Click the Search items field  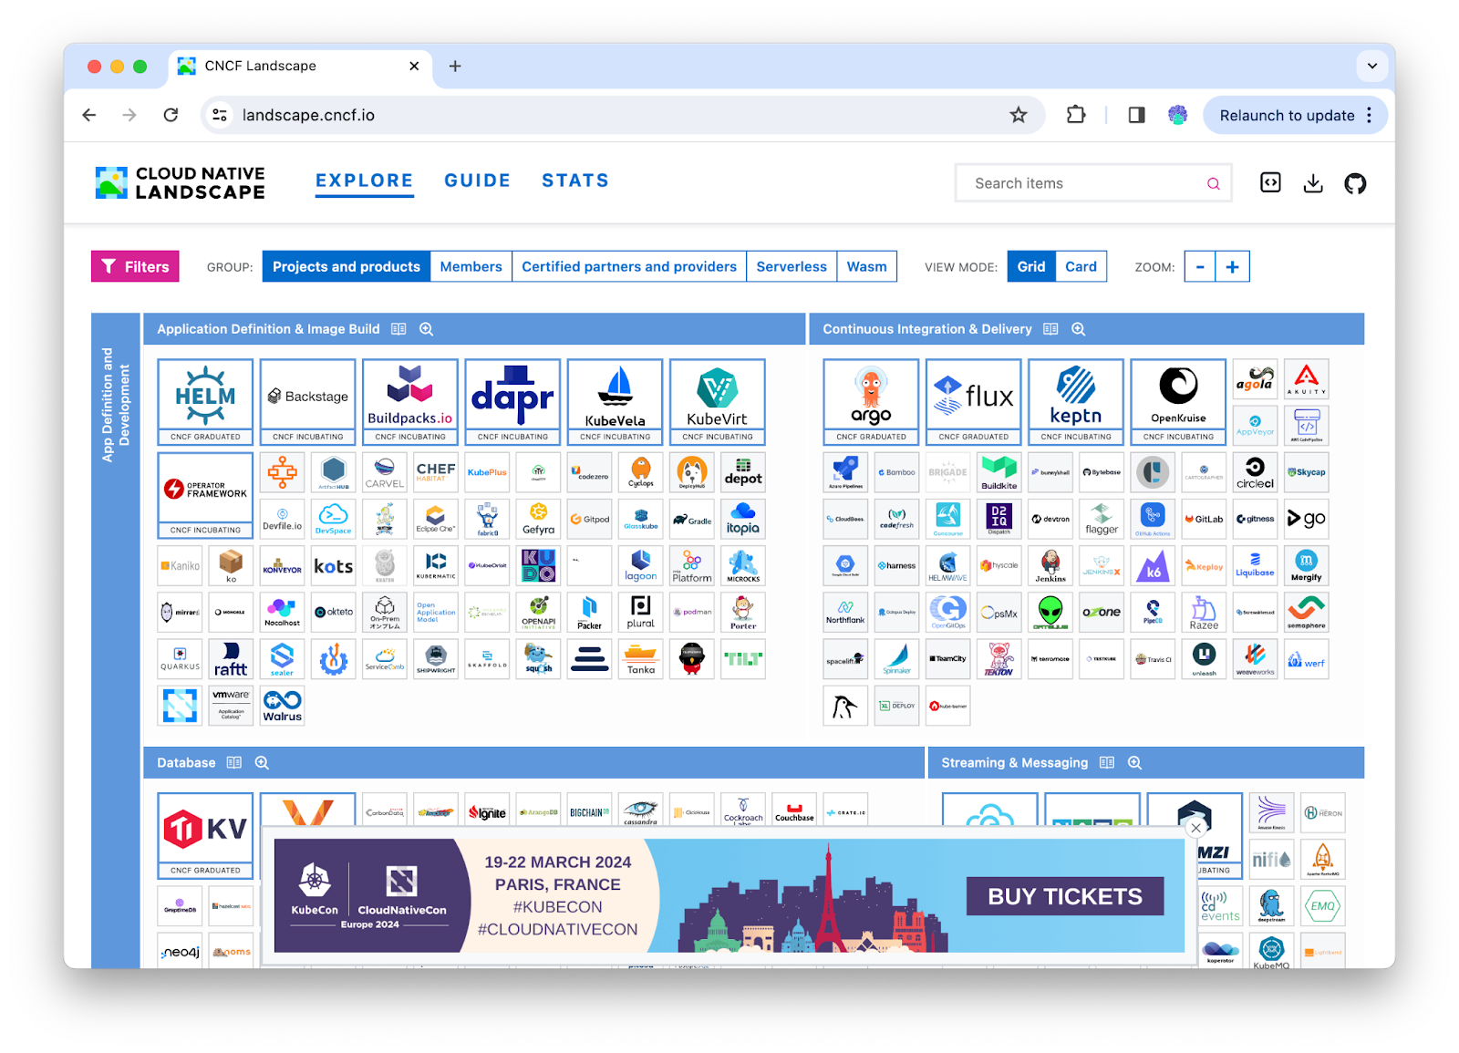tap(1092, 183)
